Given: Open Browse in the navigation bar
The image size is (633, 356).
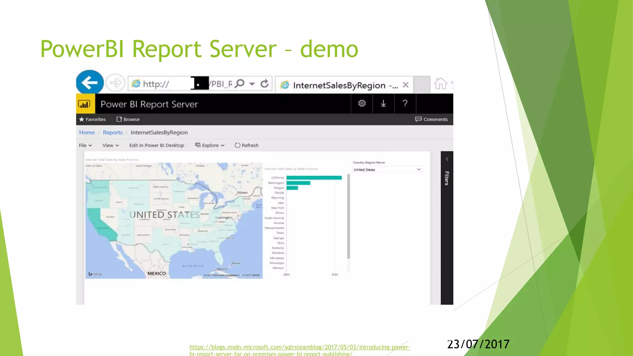Looking at the screenshot, I should 128,119.
